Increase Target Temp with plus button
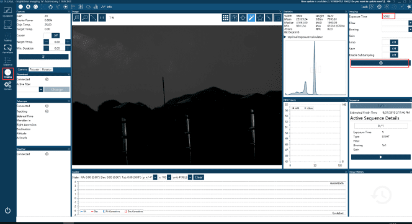Image resolution: width=412 pixels, height=224 pixels. click(68, 41)
